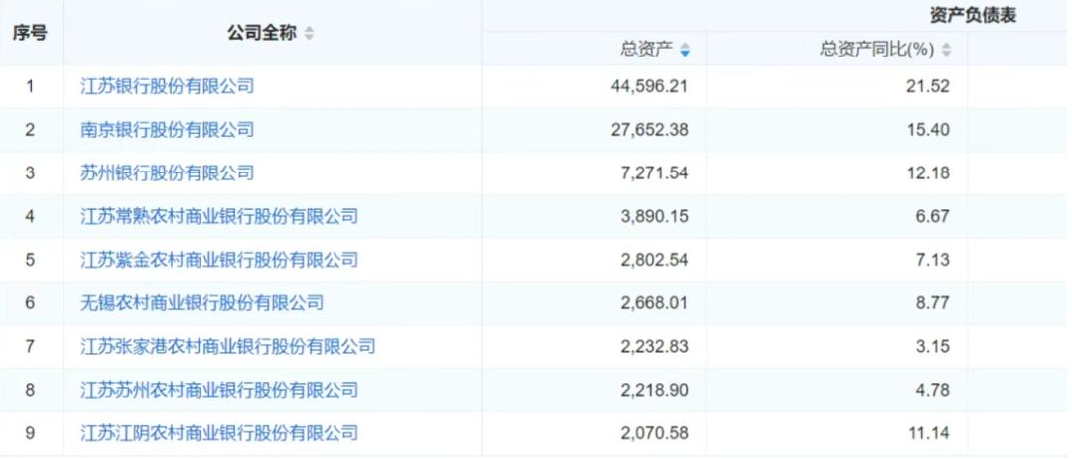Click row number 8 for 江苏苏州农村商业银行
1072x459 pixels.
pyautogui.click(x=30, y=390)
